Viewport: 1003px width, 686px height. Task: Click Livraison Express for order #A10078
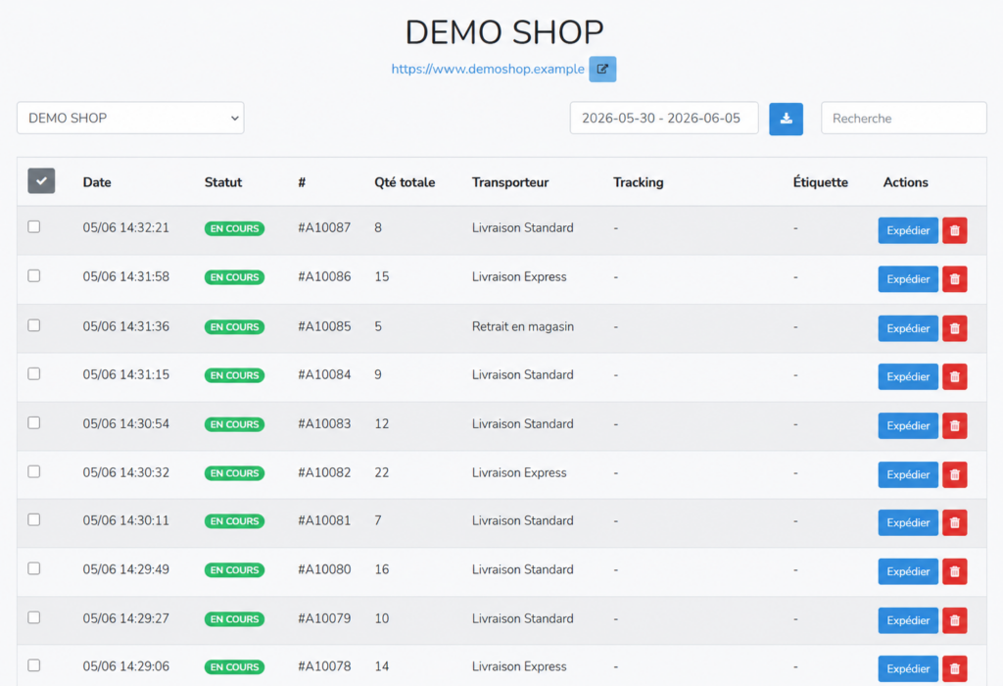(x=519, y=666)
